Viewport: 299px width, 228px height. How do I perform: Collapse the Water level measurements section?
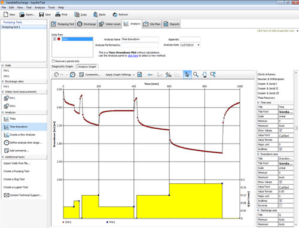(2, 92)
